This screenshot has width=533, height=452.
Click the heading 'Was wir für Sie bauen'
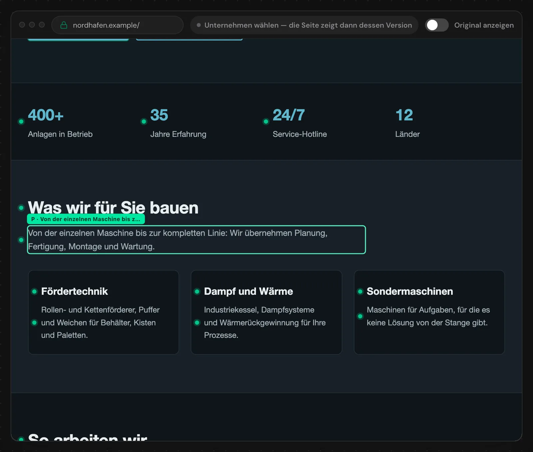point(113,208)
